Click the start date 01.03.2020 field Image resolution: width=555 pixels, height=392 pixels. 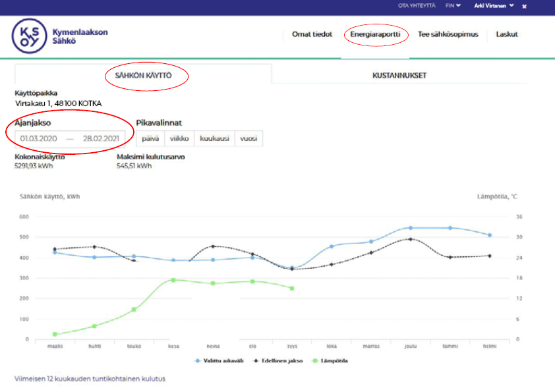[x=39, y=139]
